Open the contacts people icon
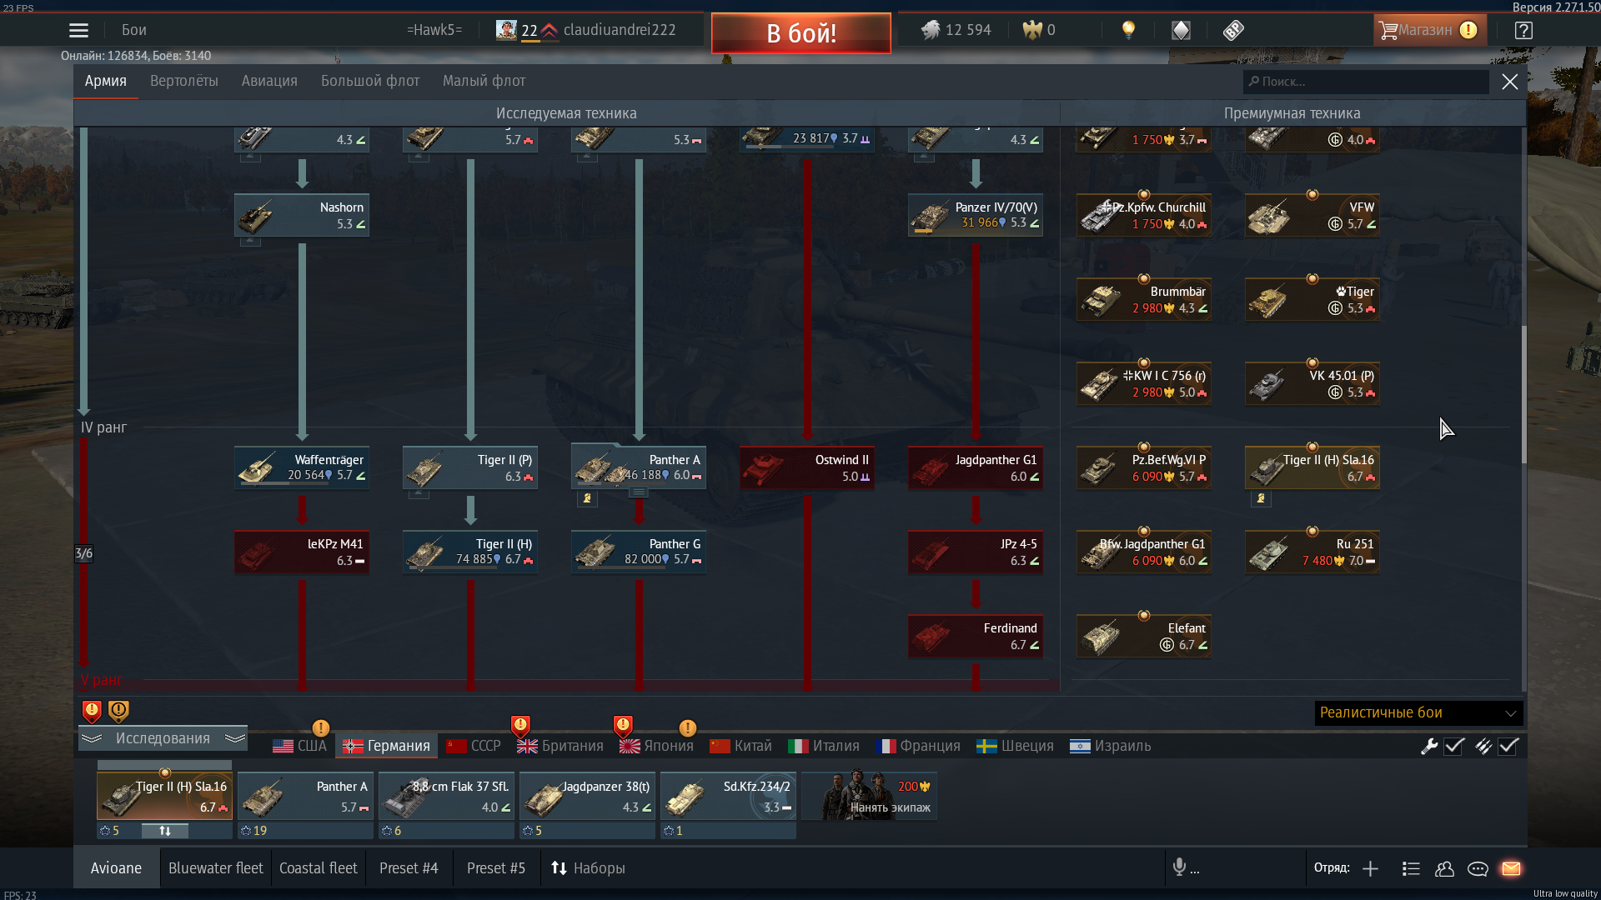Screen dimensions: 1601x900 click(1444, 868)
